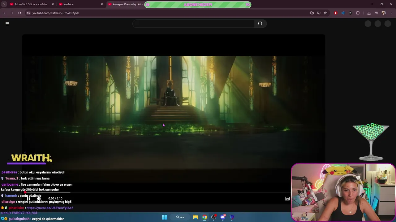This screenshot has width=396, height=222.
Task: Click the chat username hammir
Action: 11,196
